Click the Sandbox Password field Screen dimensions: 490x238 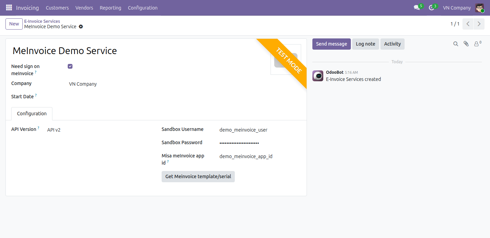(x=260, y=143)
